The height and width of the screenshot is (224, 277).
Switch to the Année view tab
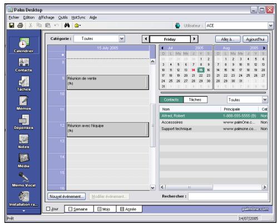click(x=129, y=209)
